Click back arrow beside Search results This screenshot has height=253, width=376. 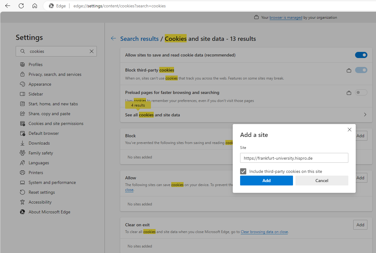[x=113, y=38]
